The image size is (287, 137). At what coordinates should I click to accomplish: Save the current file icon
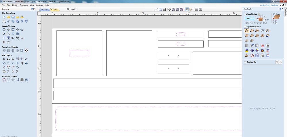(13, 17)
